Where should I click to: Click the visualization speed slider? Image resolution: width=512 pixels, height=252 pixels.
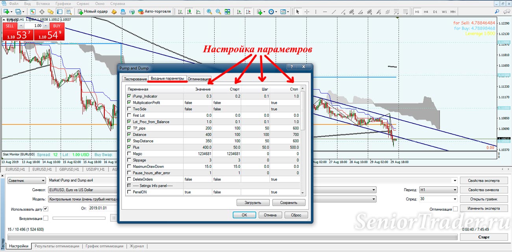(79, 218)
